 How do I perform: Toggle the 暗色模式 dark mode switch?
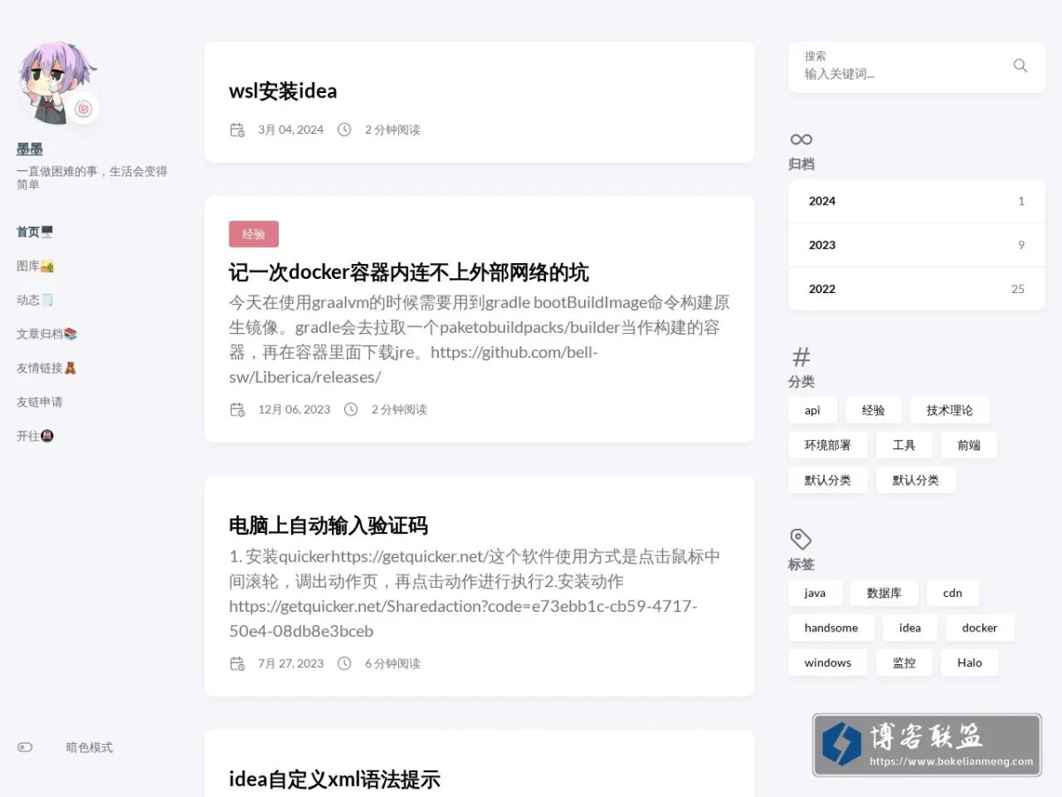pyautogui.click(x=25, y=747)
